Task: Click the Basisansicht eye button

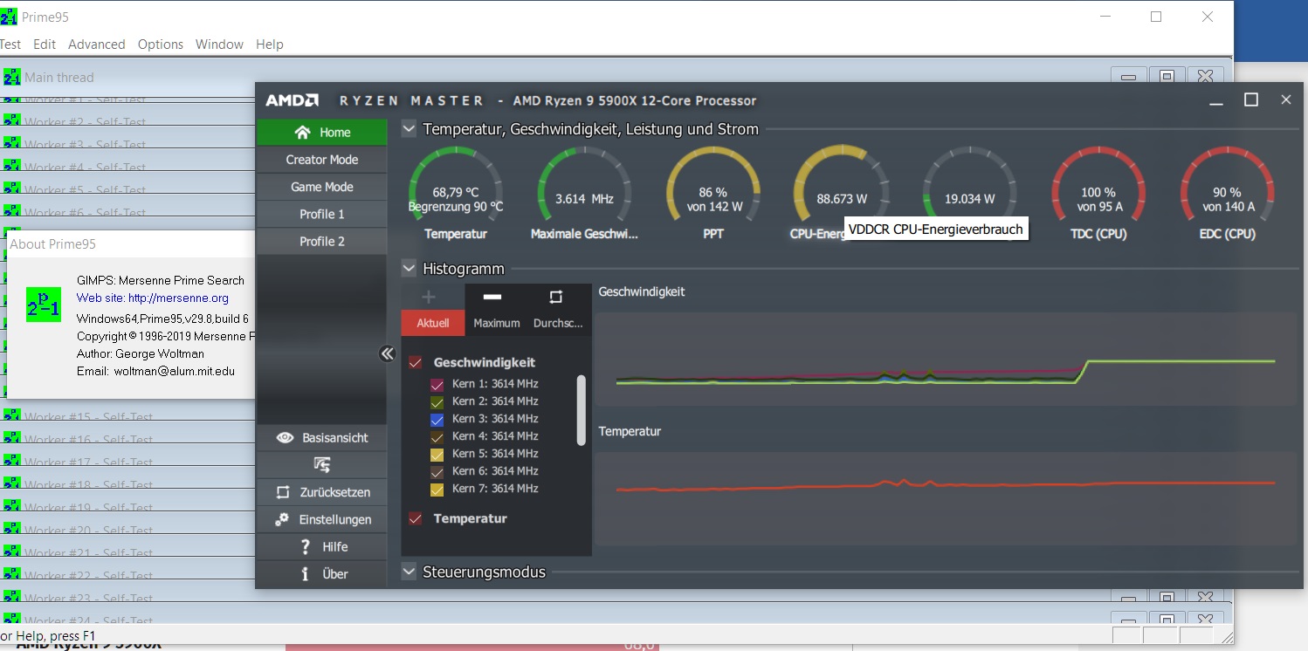Action: click(x=321, y=438)
